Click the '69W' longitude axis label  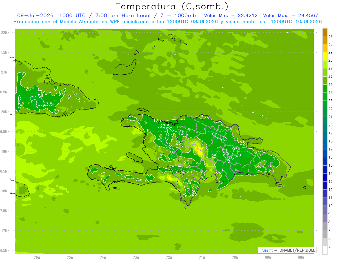click(x=268, y=257)
